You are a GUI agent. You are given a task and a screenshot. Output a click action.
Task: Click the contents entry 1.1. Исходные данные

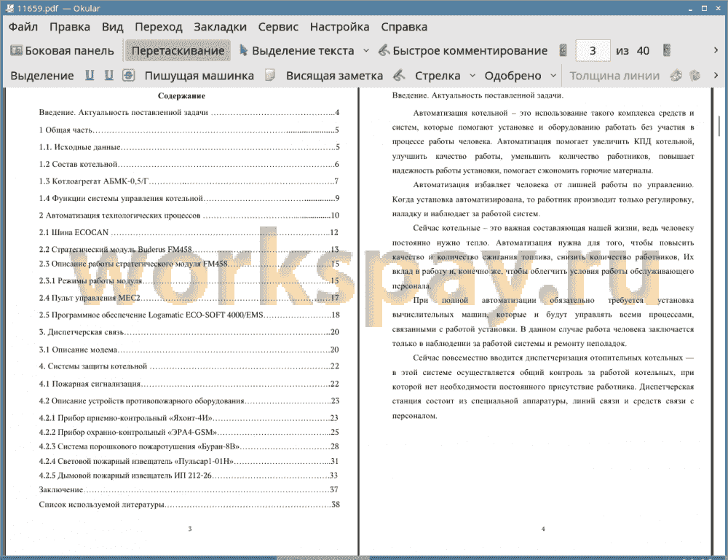tap(189, 146)
